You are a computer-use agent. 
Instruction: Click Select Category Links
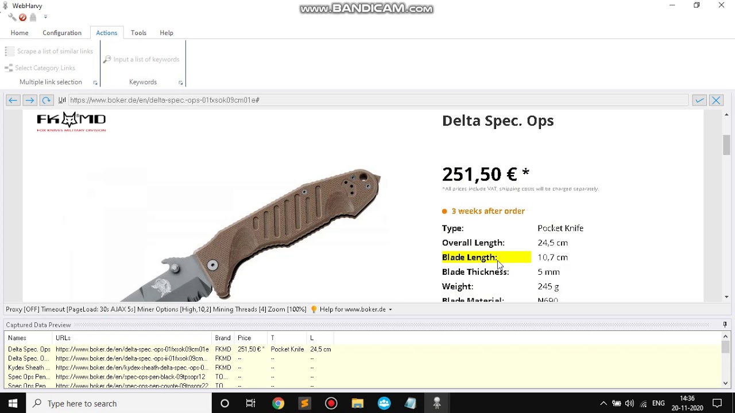[x=40, y=68]
